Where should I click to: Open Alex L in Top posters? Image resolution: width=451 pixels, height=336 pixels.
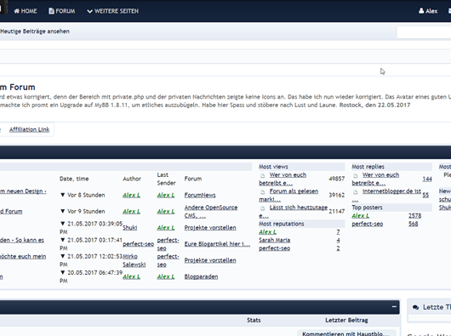(361, 215)
